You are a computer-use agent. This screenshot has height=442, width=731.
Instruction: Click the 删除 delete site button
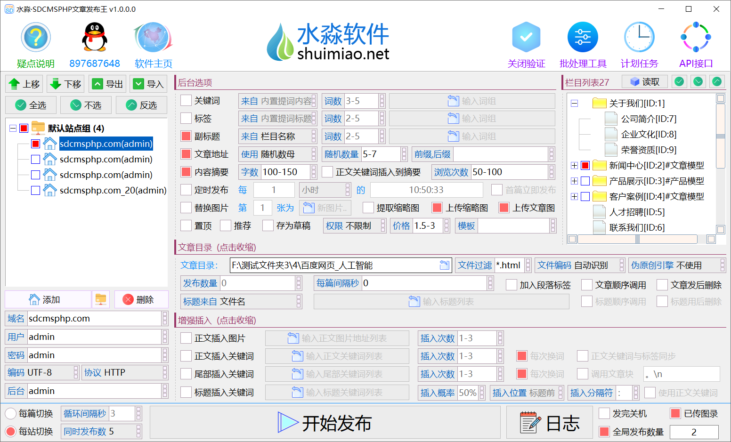pos(141,299)
